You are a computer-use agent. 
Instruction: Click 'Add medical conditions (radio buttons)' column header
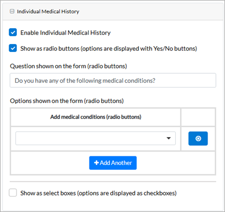click(96, 117)
